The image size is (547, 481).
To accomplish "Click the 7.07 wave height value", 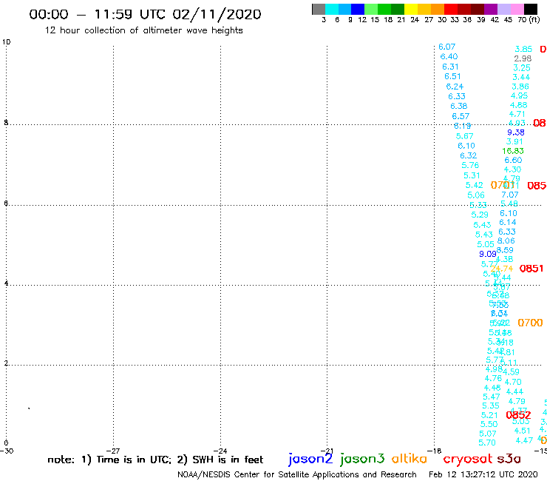I will pos(510,195).
